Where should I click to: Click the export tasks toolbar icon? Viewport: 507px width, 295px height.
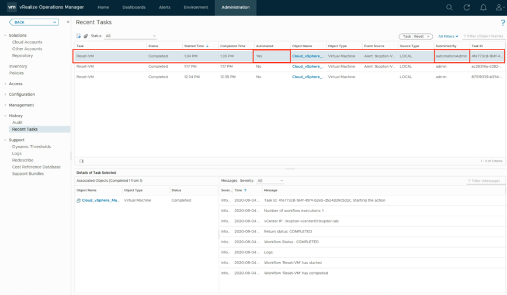pyautogui.click(x=79, y=36)
